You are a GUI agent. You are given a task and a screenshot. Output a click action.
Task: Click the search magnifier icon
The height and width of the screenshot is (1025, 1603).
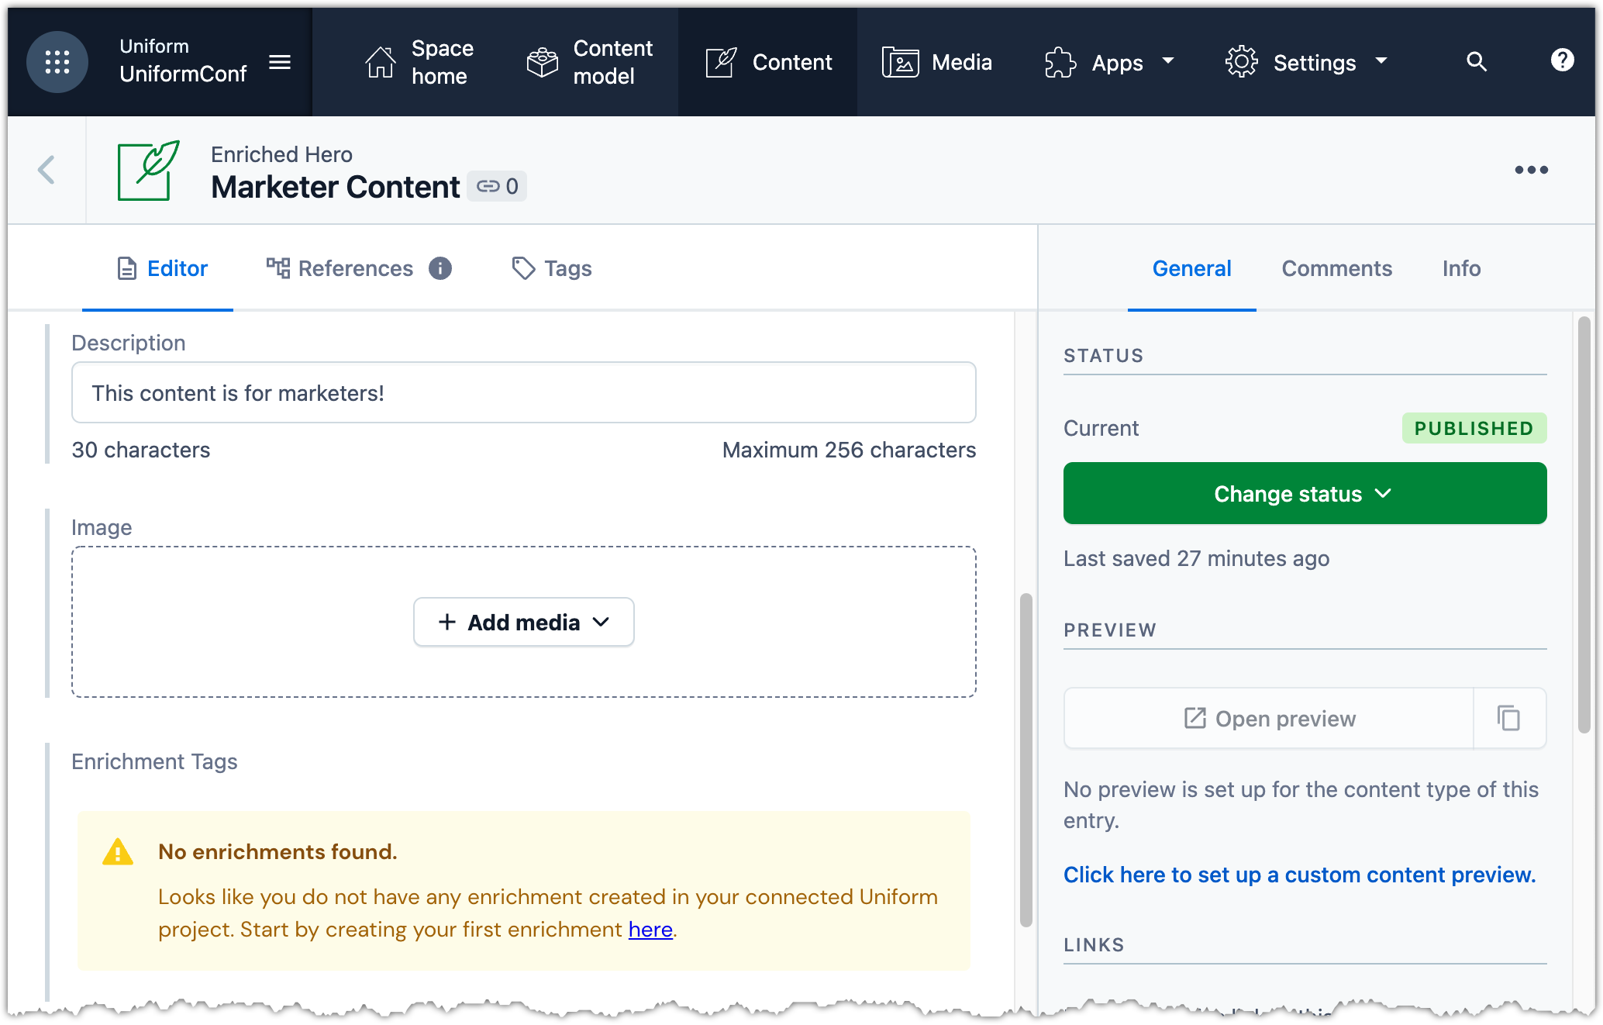(x=1477, y=62)
